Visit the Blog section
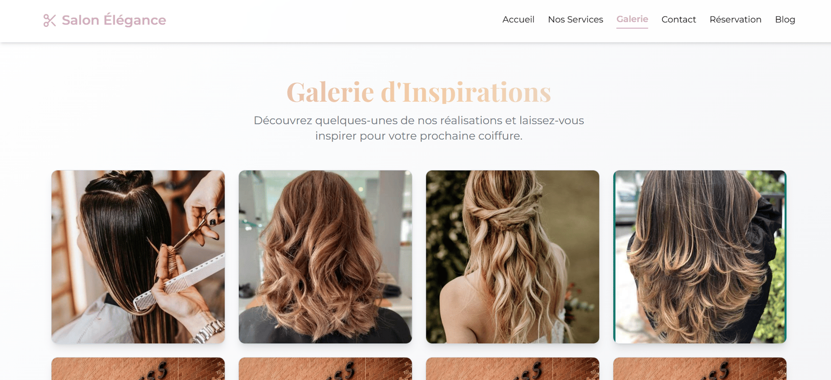 pos(785,19)
